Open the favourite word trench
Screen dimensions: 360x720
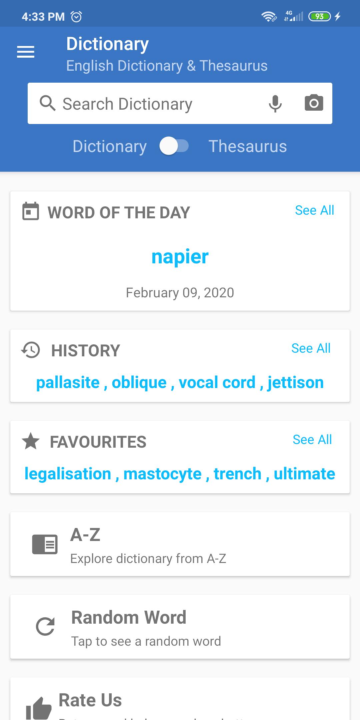click(x=238, y=474)
